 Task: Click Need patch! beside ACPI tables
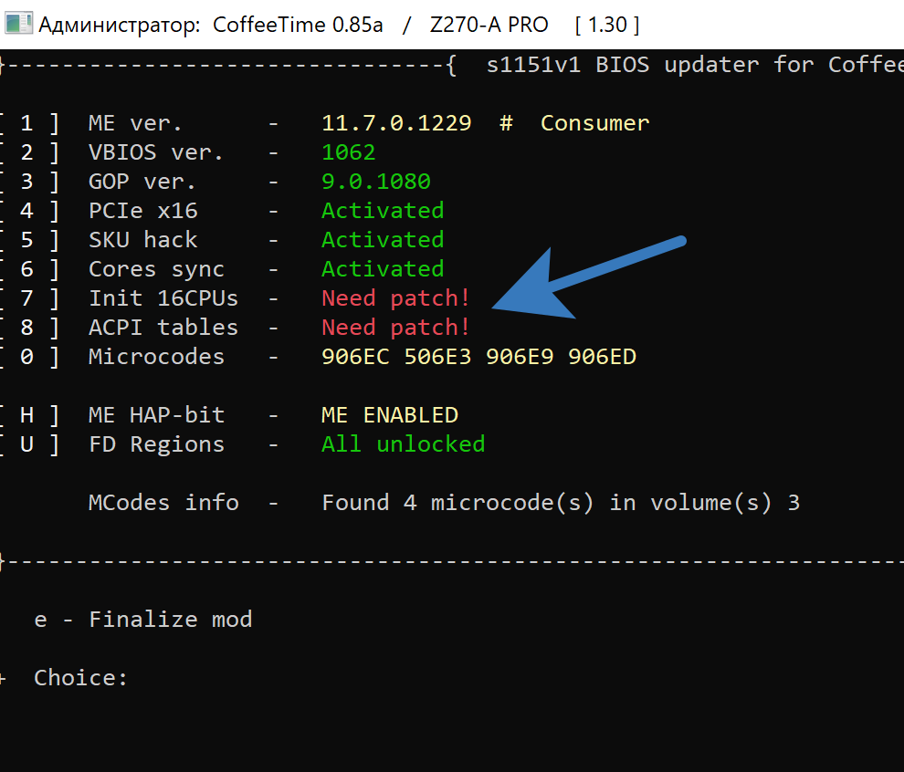pyautogui.click(x=395, y=328)
